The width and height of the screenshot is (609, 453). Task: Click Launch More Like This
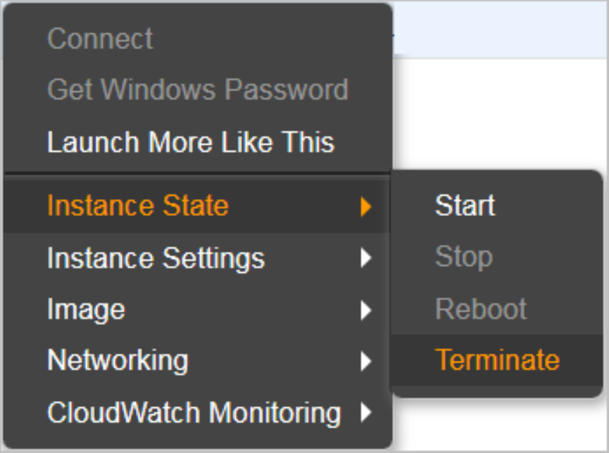[190, 142]
